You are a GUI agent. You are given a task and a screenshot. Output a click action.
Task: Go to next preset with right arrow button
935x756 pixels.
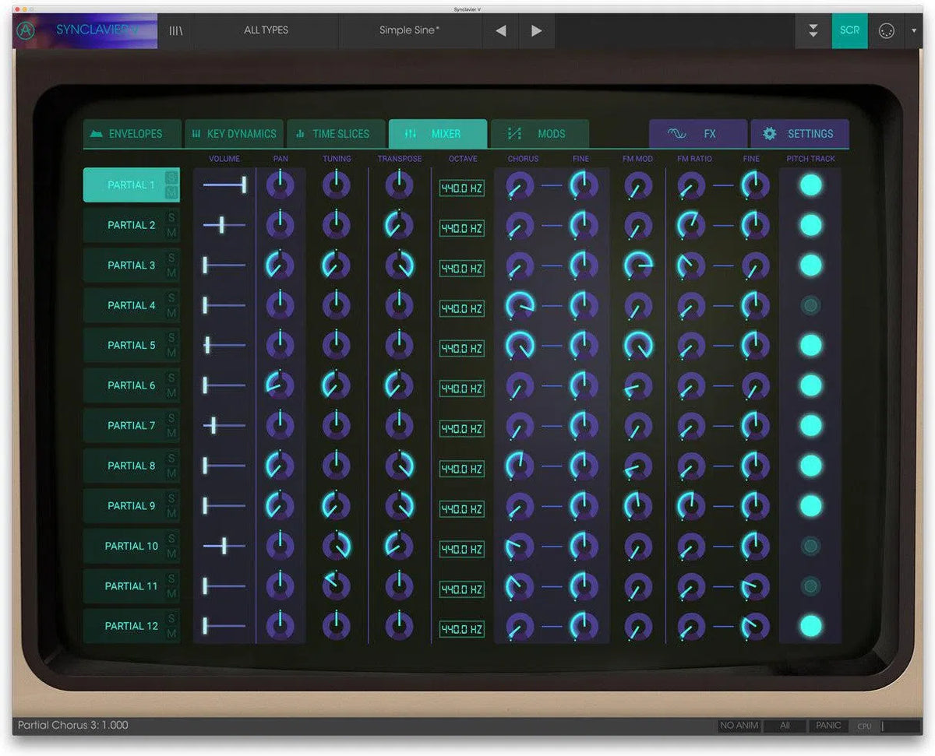click(x=536, y=31)
